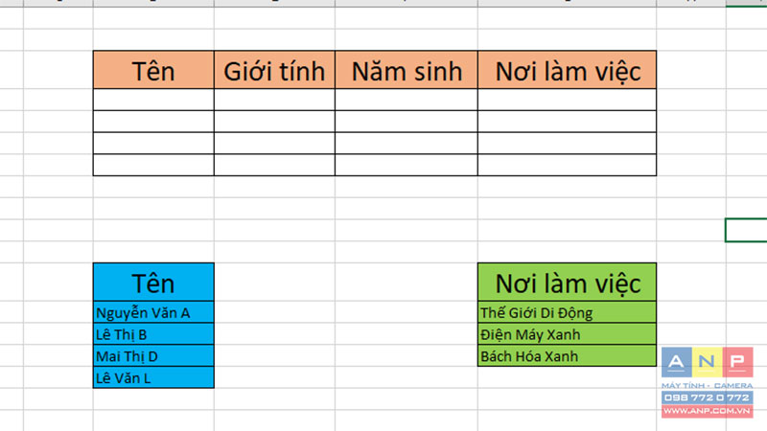The width and height of the screenshot is (767, 431).
Task: Click the green-outlined active cell at right edge
Action: pos(746,230)
